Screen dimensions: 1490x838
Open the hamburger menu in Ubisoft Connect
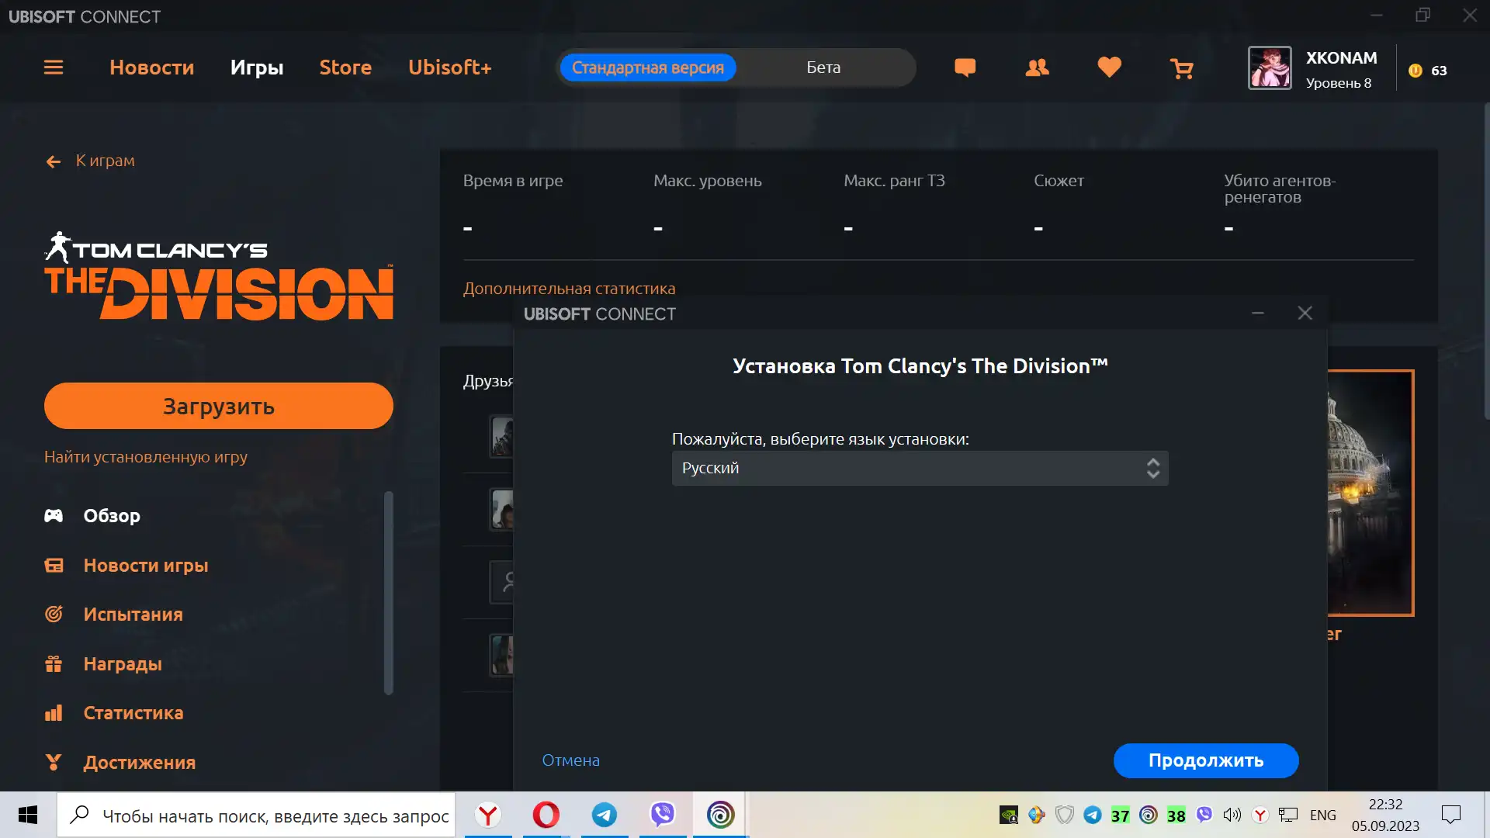[54, 68]
